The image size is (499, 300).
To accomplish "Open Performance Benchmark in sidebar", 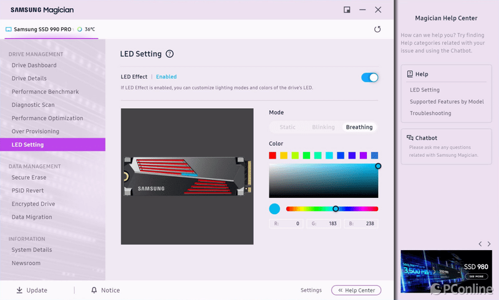I will (x=45, y=92).
